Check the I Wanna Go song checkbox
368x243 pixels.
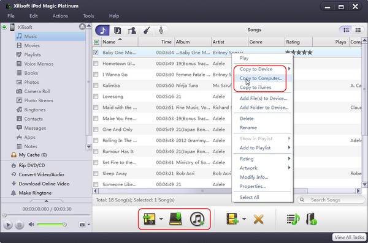tap(96, 75)
